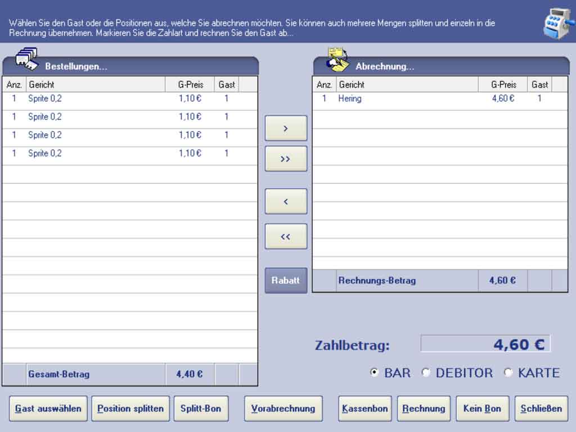The height and width of the screenshot is (432, 576).
Task: Click the Zahlbetrag label
Action: point(352,345)
